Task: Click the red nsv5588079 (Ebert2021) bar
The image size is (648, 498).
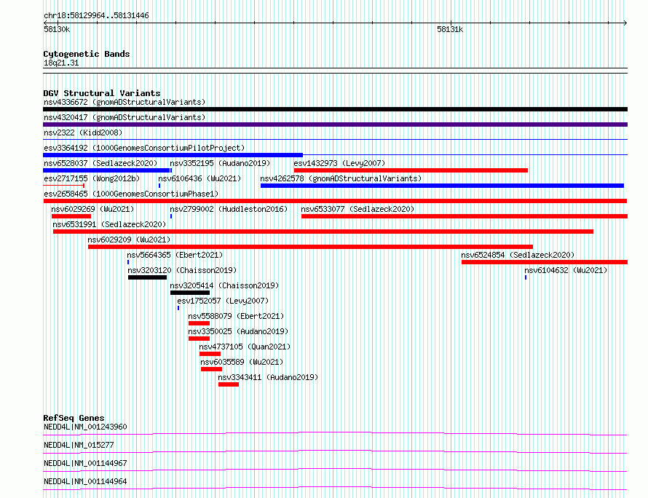Action: click(x=199, y=323)
